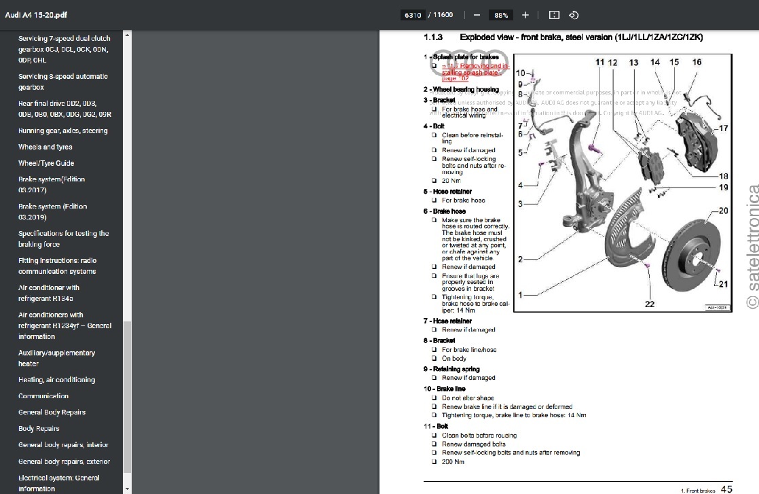Viewport: 759px width, 494px height.
Task: Open Servicing 7-speed dual clutch gearbox bookmark
Action: [64, 50]
